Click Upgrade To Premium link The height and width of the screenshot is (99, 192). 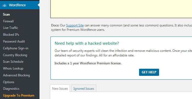(x=19, y=95)
